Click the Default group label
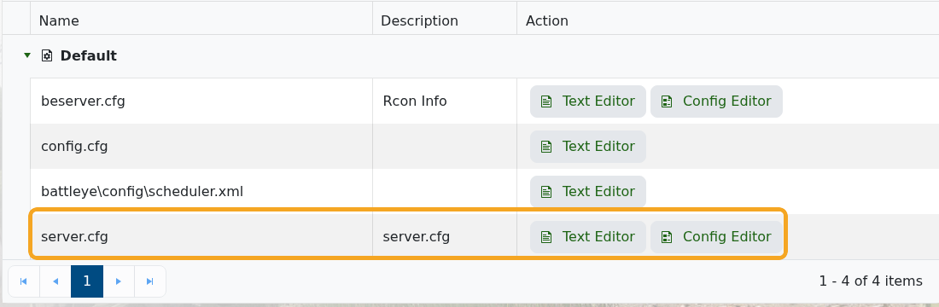Image resolution: width=939 pixels, height=307 pixels. click(x=89, y=55)
